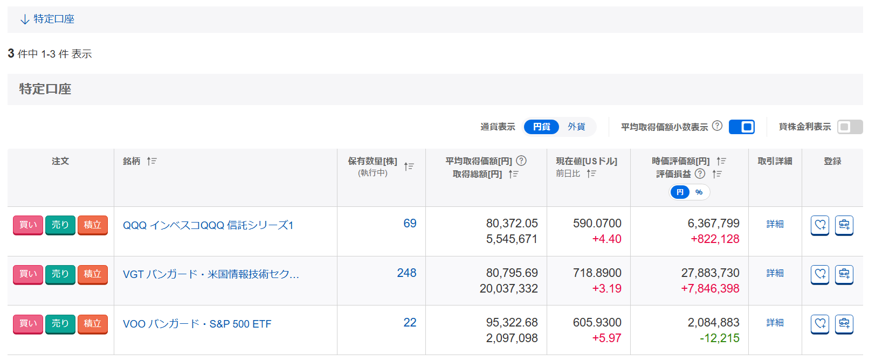Click the heart favorite icon for VOO

(x=820, y=324)
